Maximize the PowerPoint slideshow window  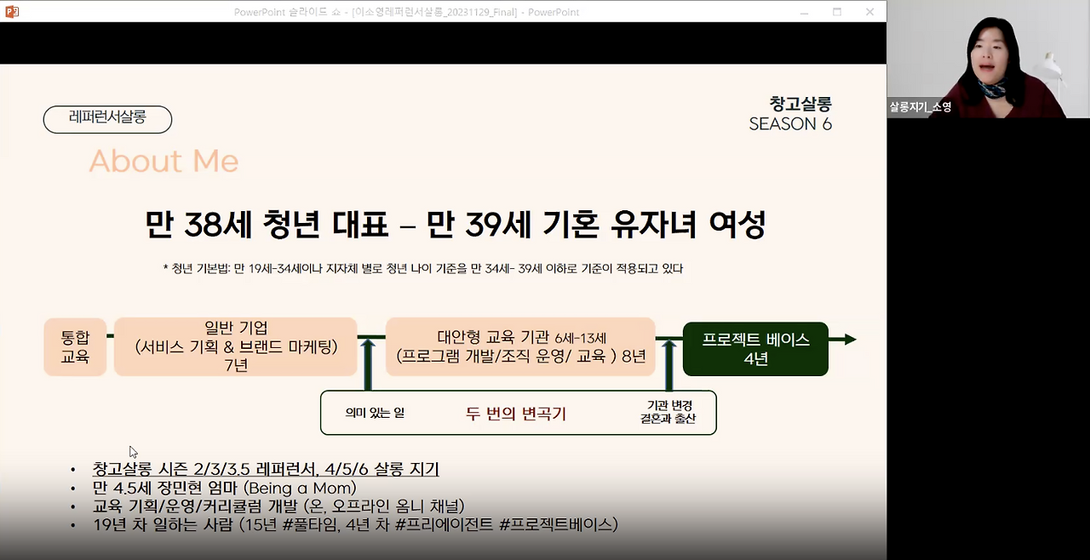tap(836, 12)
